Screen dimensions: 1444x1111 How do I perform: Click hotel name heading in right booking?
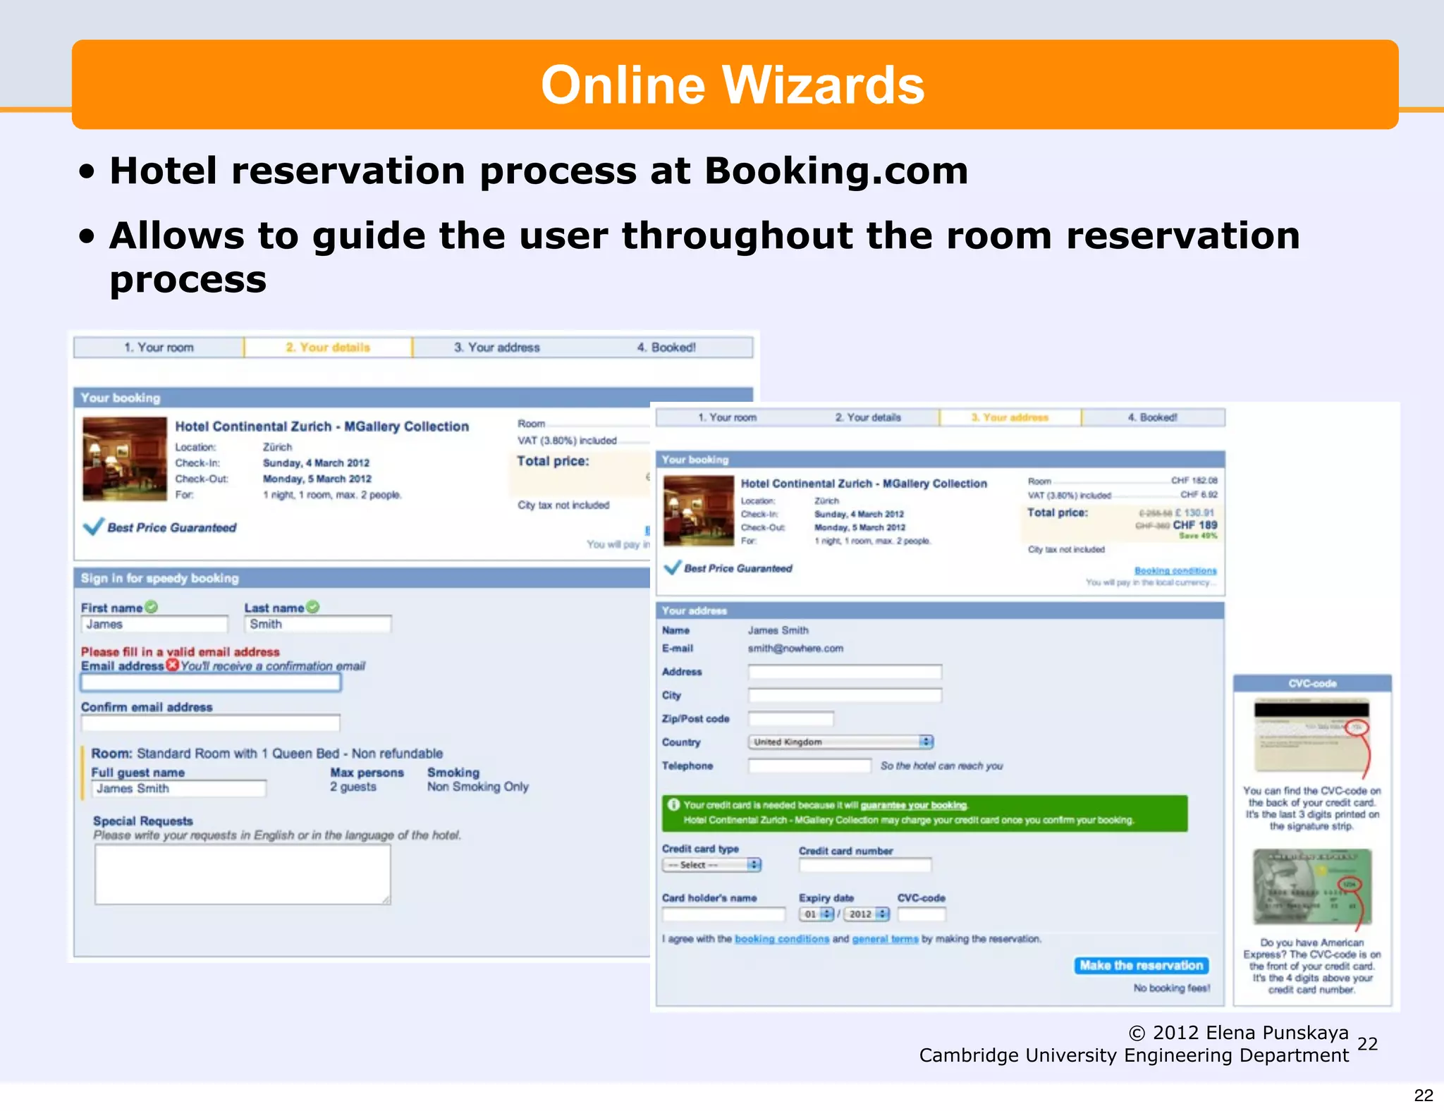864,483
